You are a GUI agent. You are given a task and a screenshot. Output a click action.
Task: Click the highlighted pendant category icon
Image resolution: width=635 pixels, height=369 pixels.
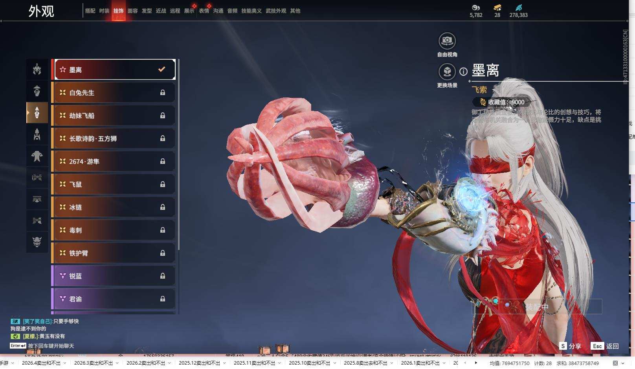[x=37, y=113]
